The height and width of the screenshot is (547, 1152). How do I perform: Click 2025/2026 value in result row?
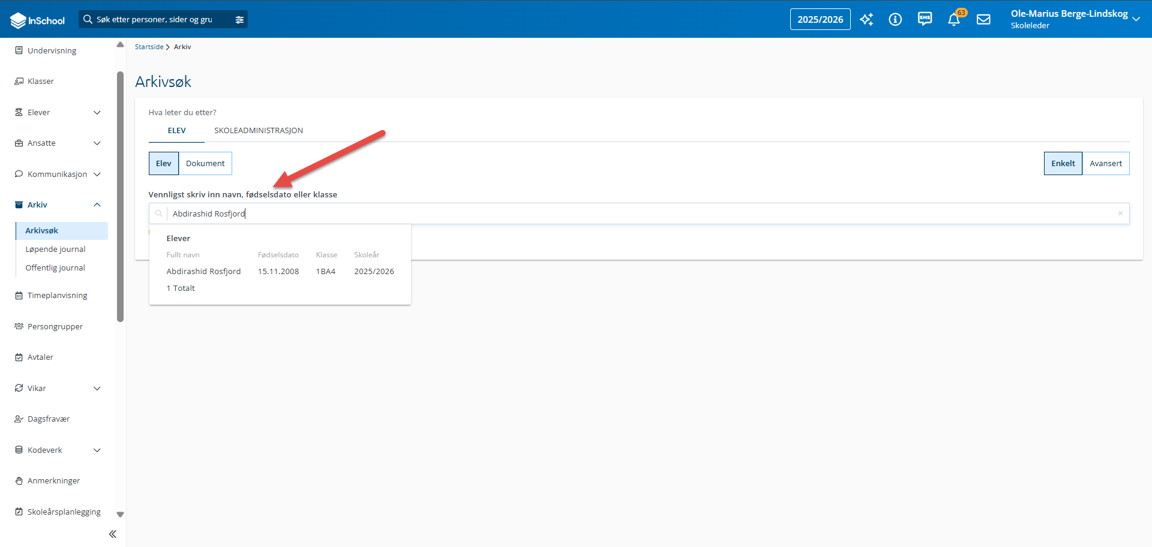pos(374,271)
